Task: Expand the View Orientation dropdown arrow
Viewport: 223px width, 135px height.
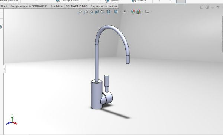Action: tap(112, 12)
